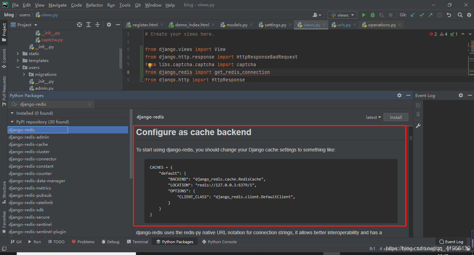This screenshot has width=474, height=255.
Task: Switch to the settings.py tab
Action: 275,25
